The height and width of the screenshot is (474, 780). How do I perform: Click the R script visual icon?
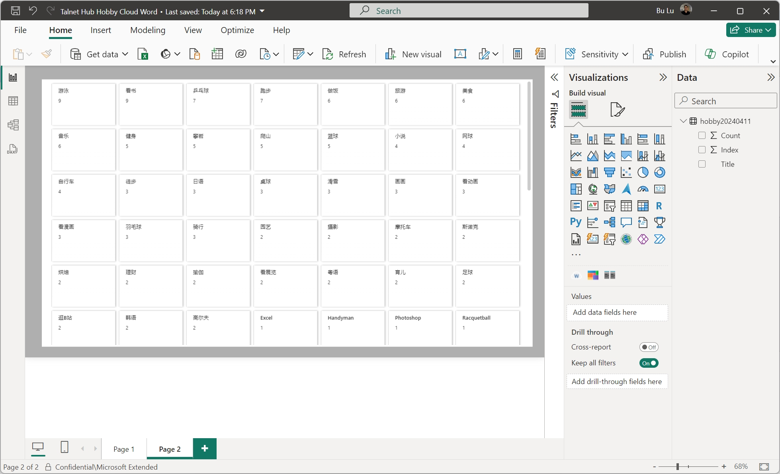point(659,206)
